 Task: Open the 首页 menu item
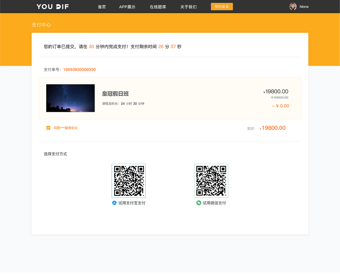point(102,7)
